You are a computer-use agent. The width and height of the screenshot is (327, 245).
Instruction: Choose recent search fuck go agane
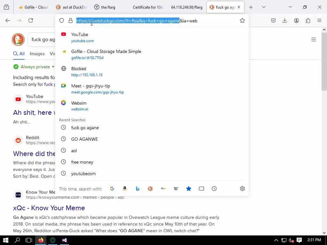(152, 128)
